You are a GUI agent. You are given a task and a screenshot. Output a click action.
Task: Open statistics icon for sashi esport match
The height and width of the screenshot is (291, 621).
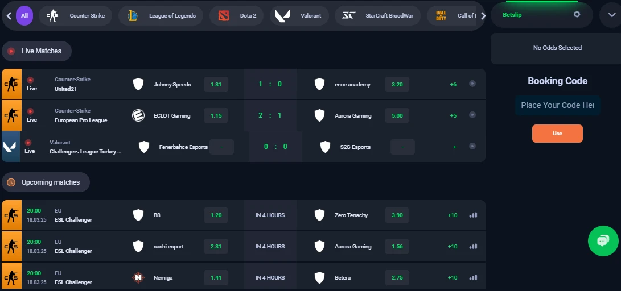[x=473, y=246]
